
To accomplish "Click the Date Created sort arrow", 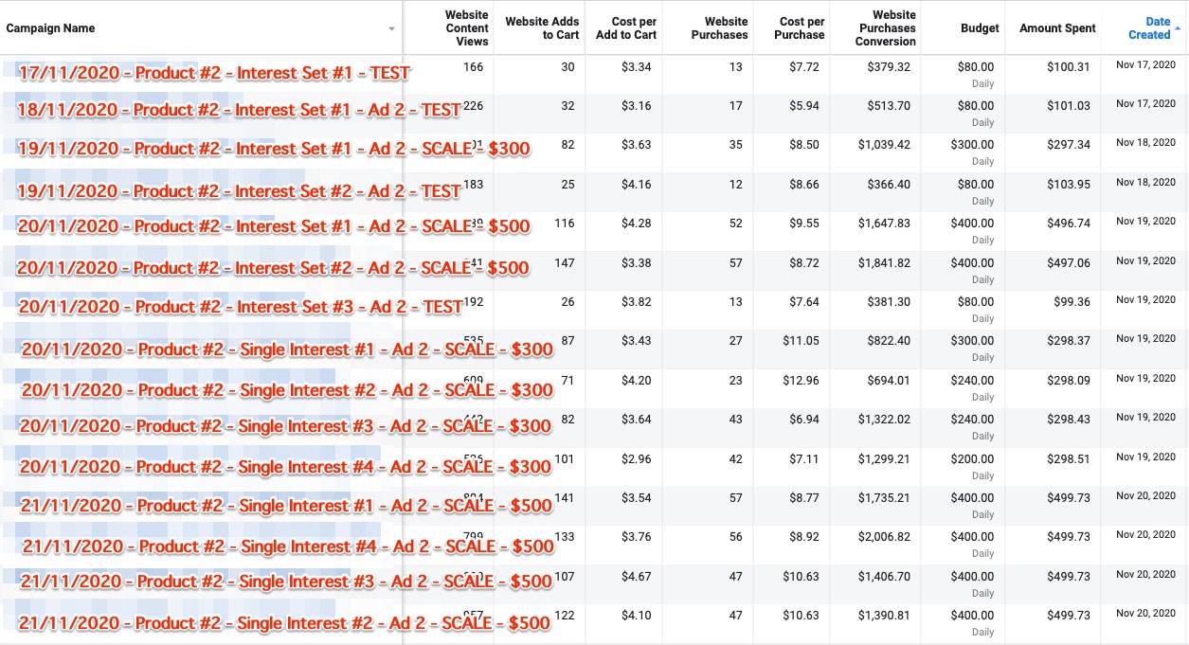I will click(1178, 29).
